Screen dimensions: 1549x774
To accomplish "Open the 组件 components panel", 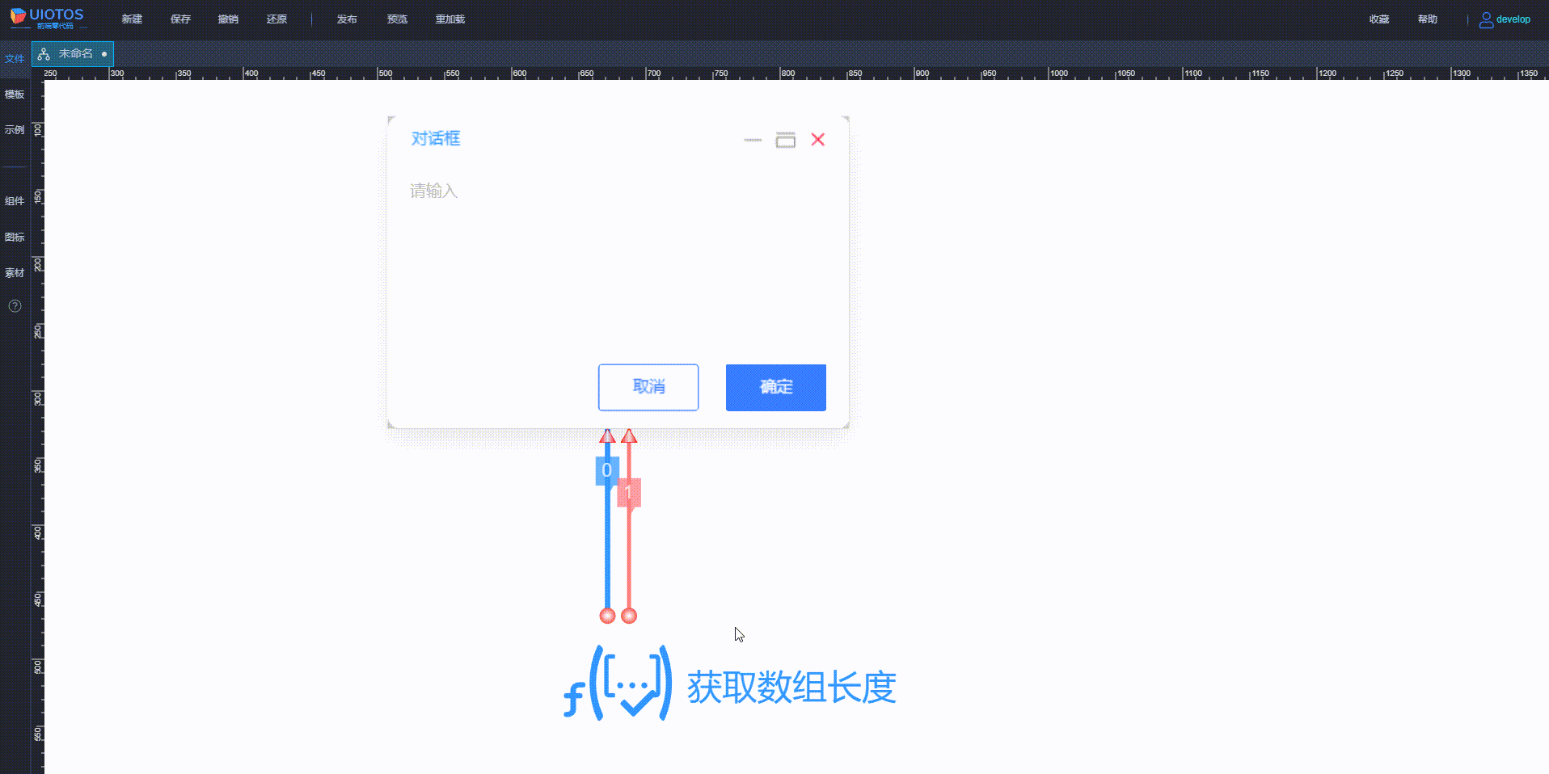I will coord(14,201).
